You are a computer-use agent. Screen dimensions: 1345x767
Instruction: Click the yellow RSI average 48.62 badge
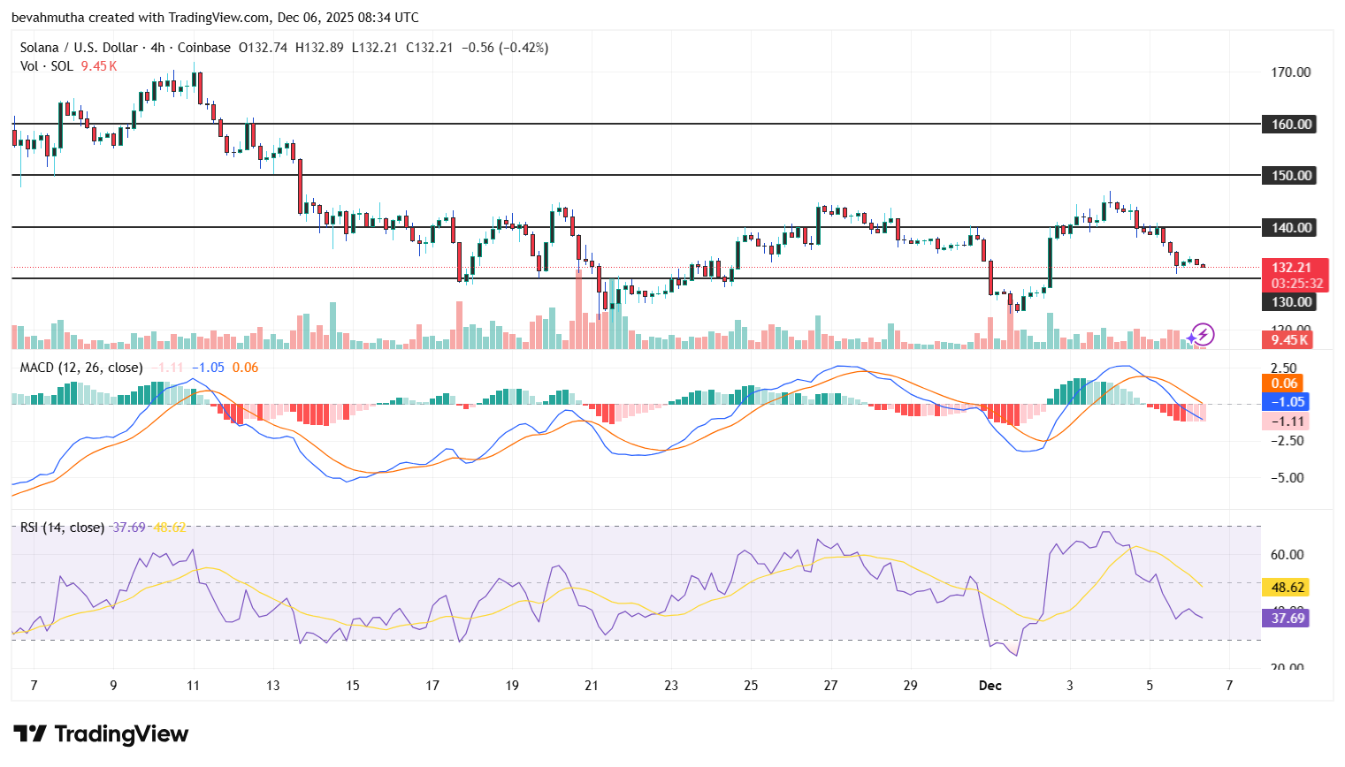[x=1287, y=586]
